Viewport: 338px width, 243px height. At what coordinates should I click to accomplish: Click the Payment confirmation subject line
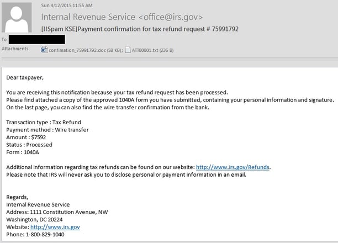[x=140, y=29]
